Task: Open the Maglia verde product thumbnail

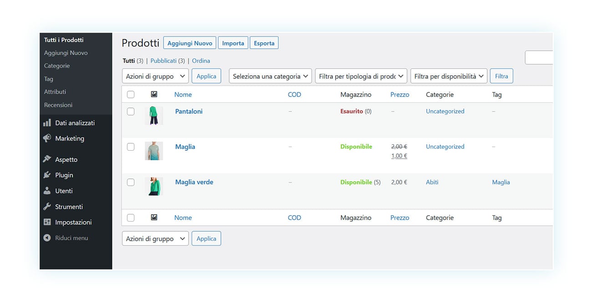Action: pyautogui.click(x=154, y=186)
